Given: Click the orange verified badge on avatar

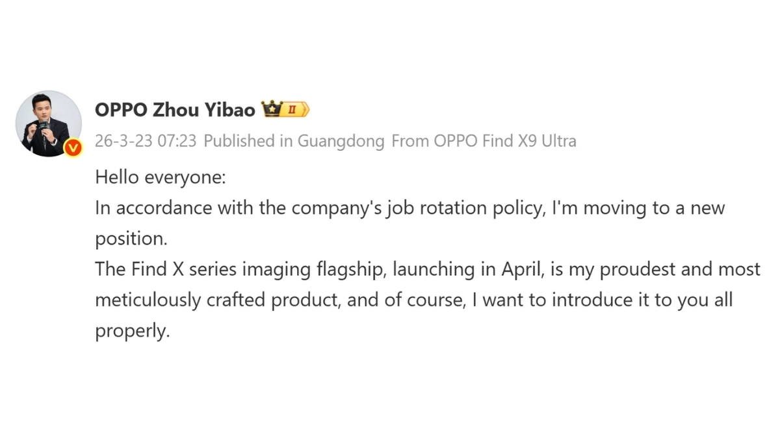Looking at the screenshot, I should point(73,148).
